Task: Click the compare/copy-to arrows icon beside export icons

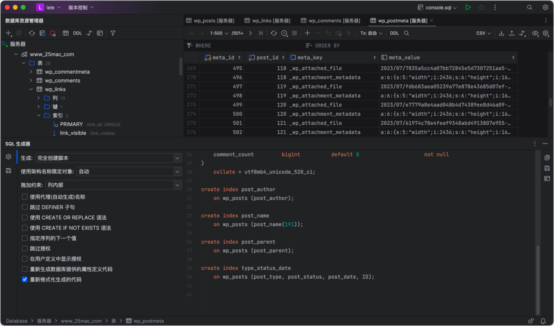Action: click(x=522, y=33)
